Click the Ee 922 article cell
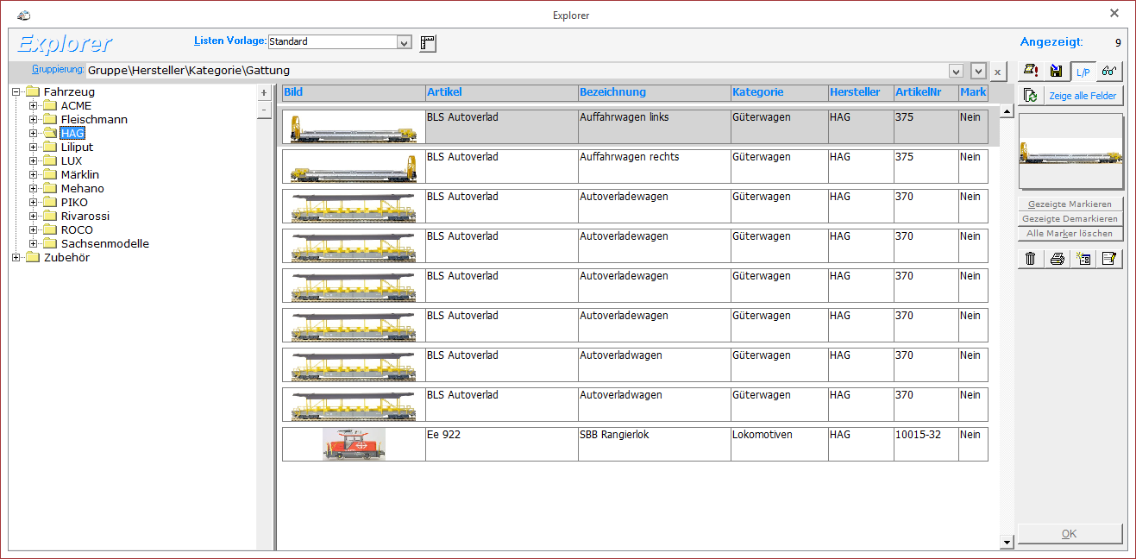This screenshot has width=1136, height=559. point(501,444)
